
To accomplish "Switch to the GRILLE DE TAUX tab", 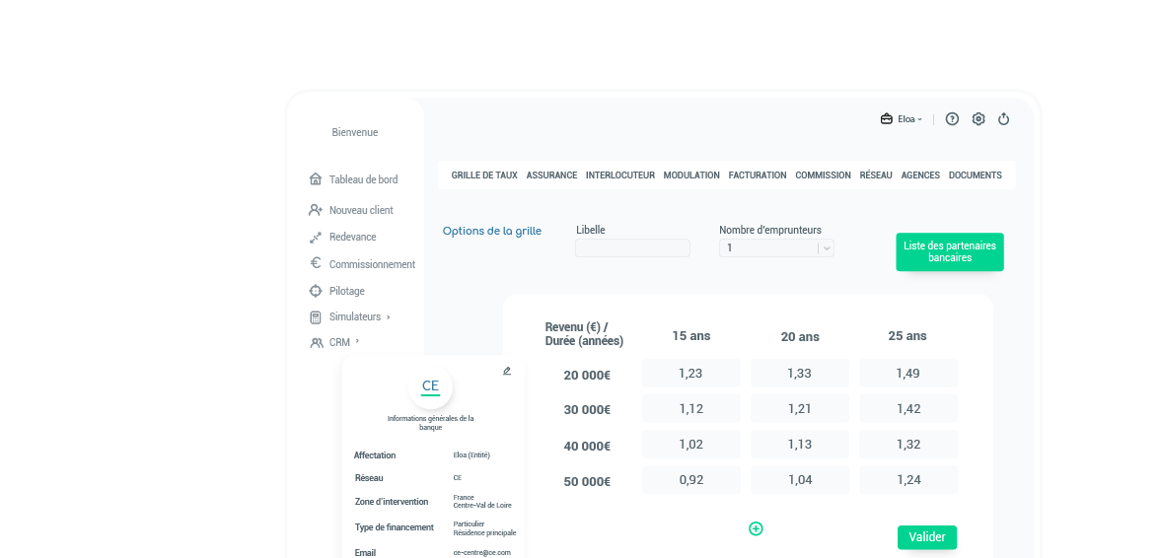I will (484, 175).
